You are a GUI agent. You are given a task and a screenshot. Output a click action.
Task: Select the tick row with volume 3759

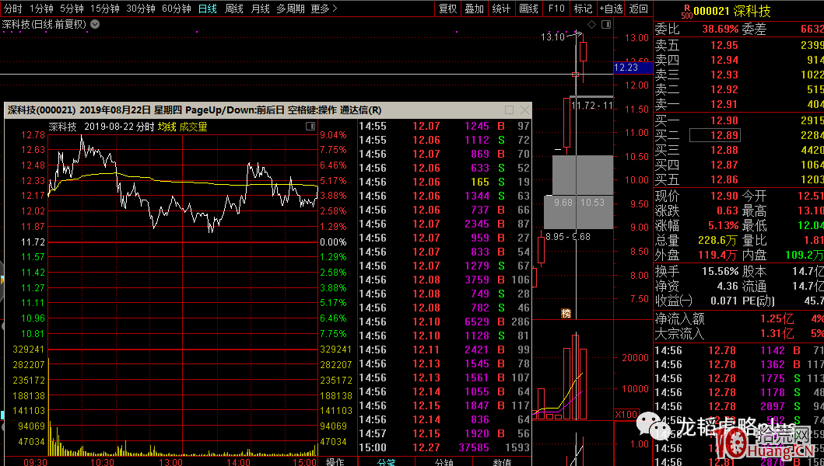[x=444, y=280]
